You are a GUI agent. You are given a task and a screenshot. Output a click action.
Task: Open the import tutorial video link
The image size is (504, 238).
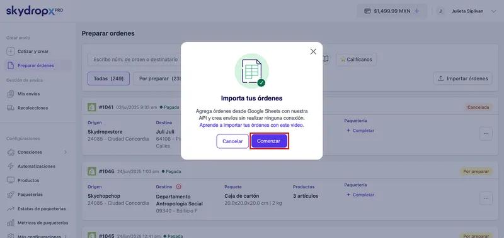pos(251,125)
